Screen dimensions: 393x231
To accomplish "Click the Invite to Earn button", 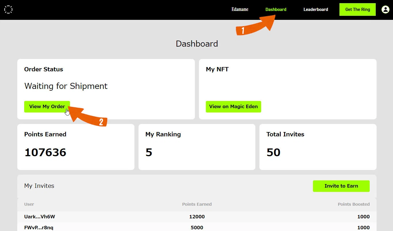I will tap(341, 186).
